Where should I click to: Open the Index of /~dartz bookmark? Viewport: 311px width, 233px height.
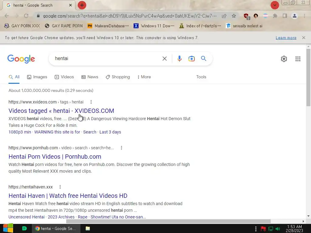(200, 26)
